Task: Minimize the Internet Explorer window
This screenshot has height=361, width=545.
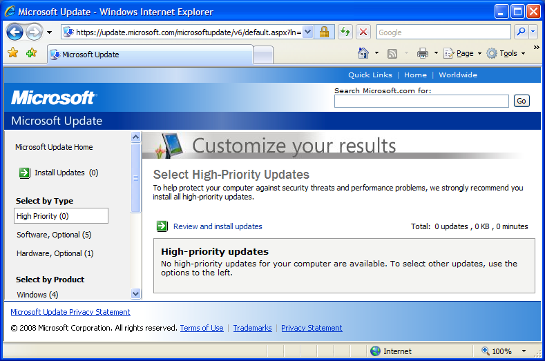Action: click(501, 12)
